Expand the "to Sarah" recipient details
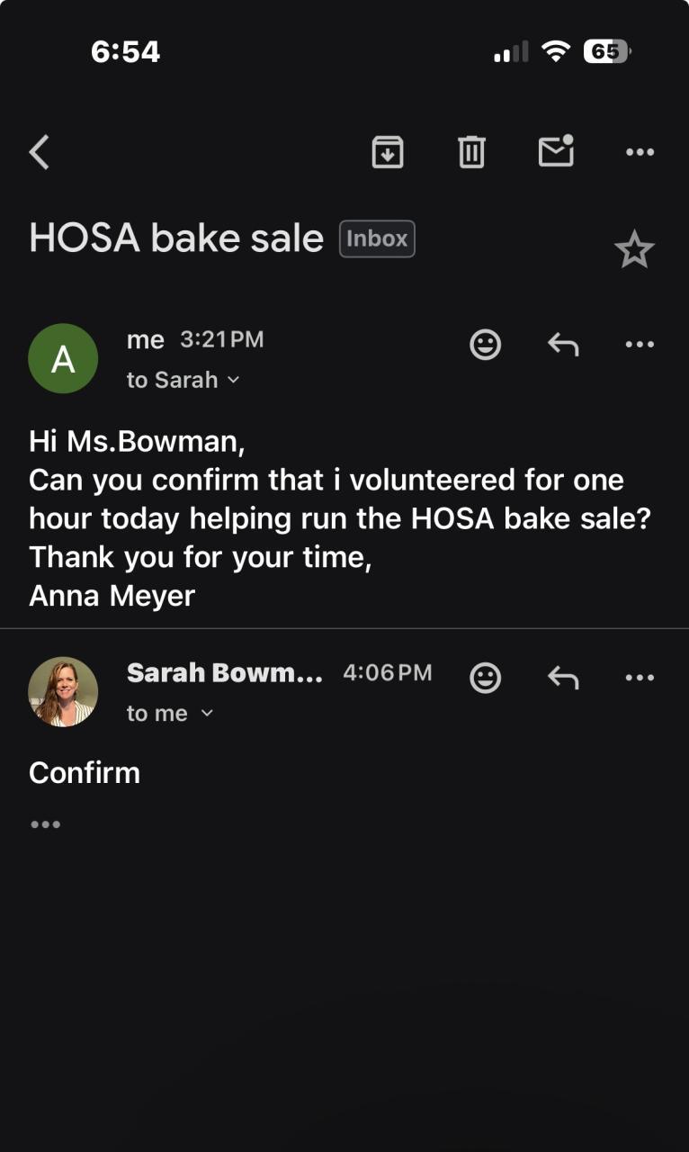 point(183,380)
